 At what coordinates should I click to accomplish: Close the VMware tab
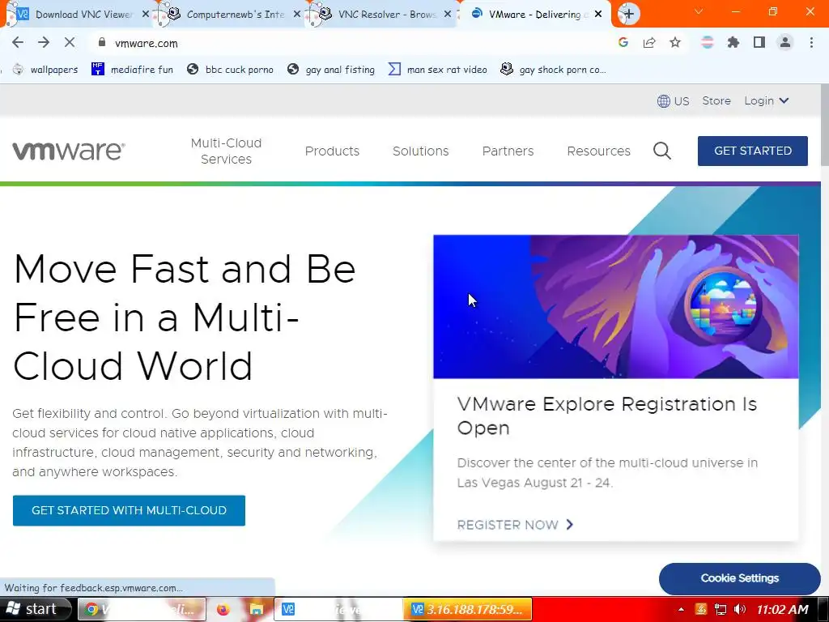click(x=598, y=15)
